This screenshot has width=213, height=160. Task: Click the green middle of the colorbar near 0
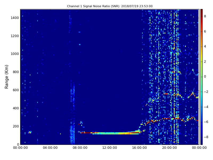(x=202, y=77)
